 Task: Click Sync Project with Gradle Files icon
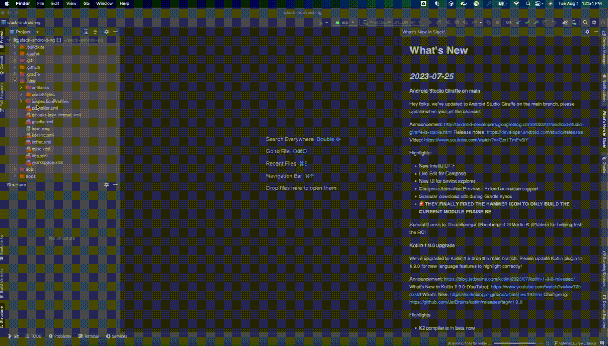click(565, 22)
